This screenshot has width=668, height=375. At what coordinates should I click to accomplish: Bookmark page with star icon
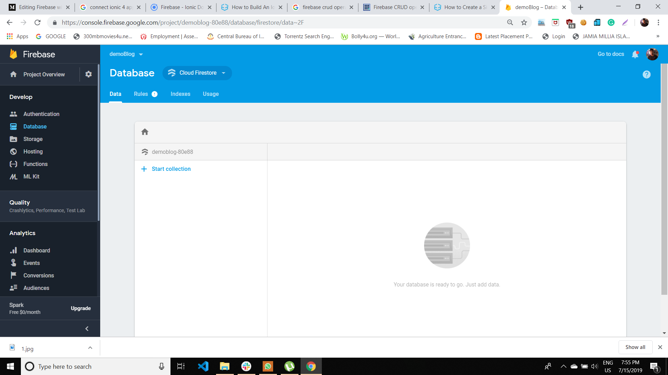tap(524, 23)
